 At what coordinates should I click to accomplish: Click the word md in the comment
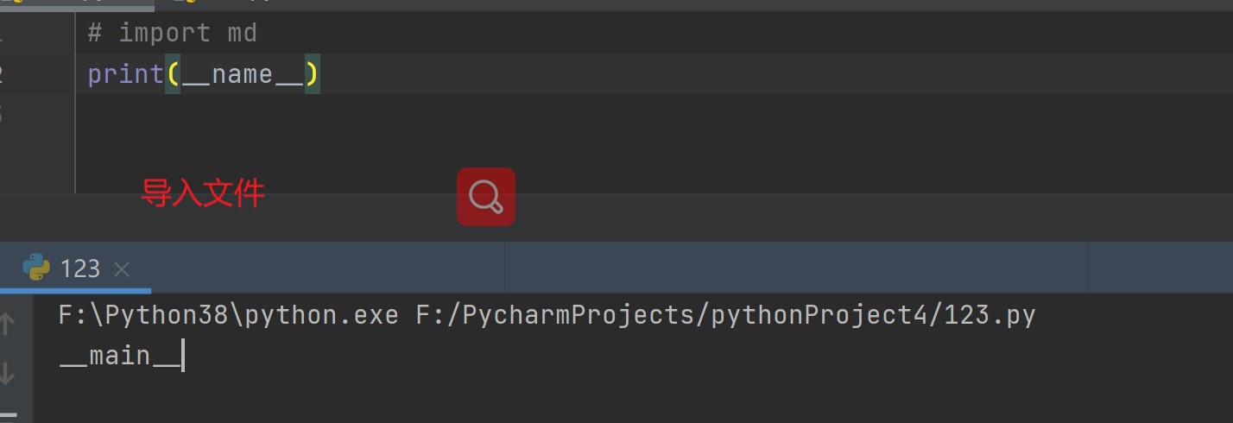click(242, 33)
